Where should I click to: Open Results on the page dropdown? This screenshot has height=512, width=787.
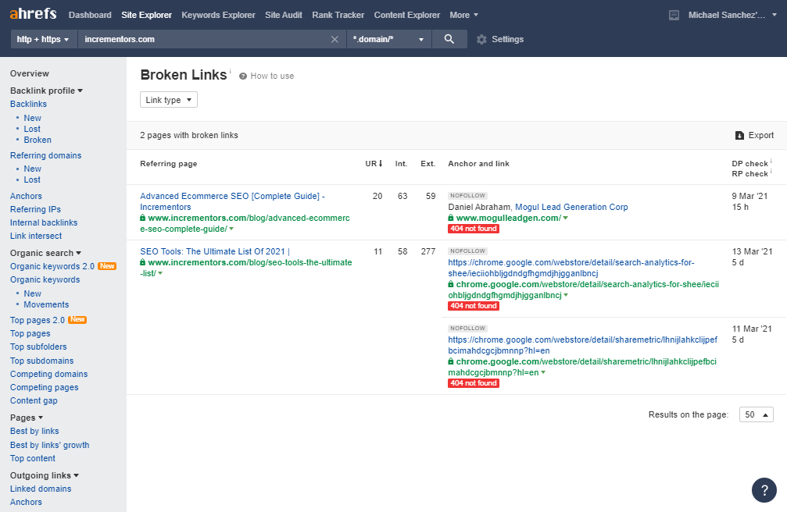pos(756,414)
